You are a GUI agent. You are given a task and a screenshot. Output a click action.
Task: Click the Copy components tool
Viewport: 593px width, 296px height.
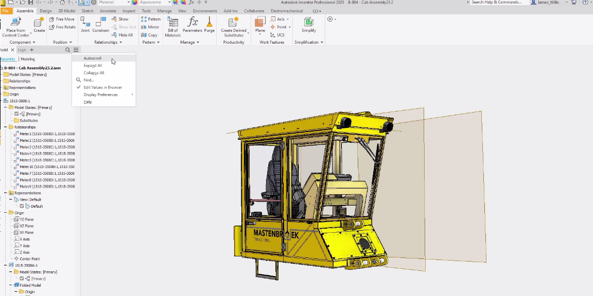click(149, 35)
